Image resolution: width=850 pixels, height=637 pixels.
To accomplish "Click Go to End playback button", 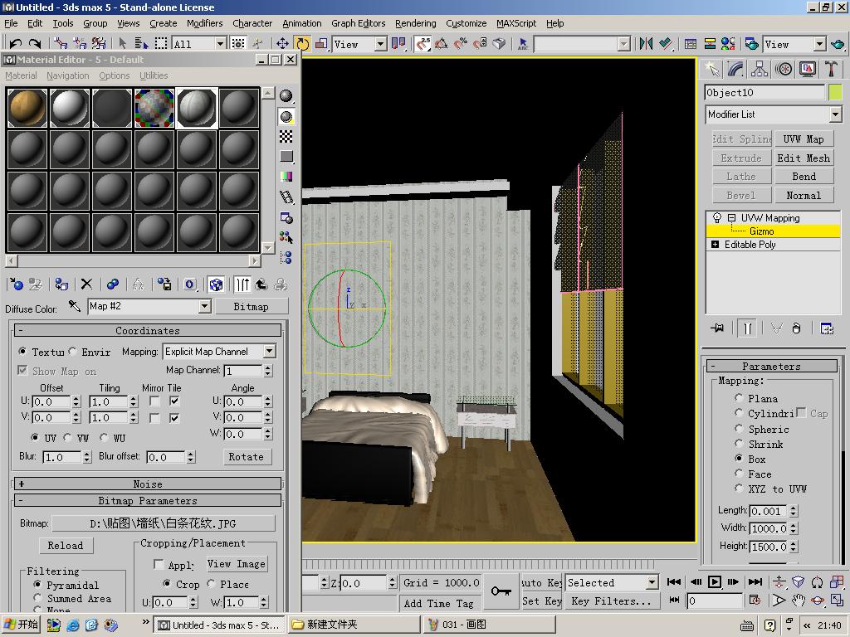I will 755,581.
